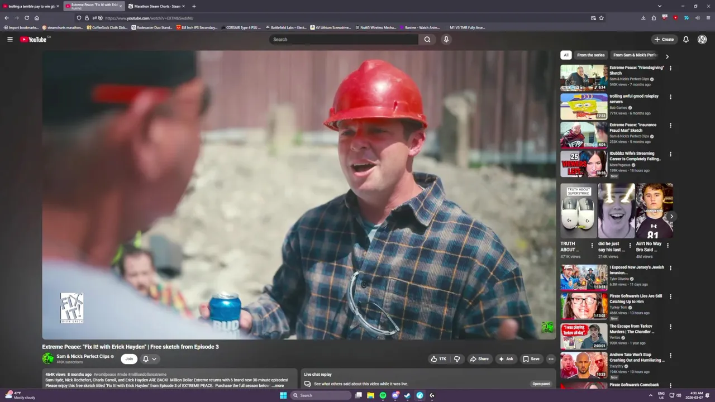Open more actions ellipsis under video
Screen dimensions: 715x402
pos(551,359)
